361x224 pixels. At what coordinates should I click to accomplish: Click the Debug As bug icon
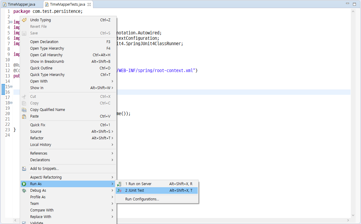coord(24,191)
